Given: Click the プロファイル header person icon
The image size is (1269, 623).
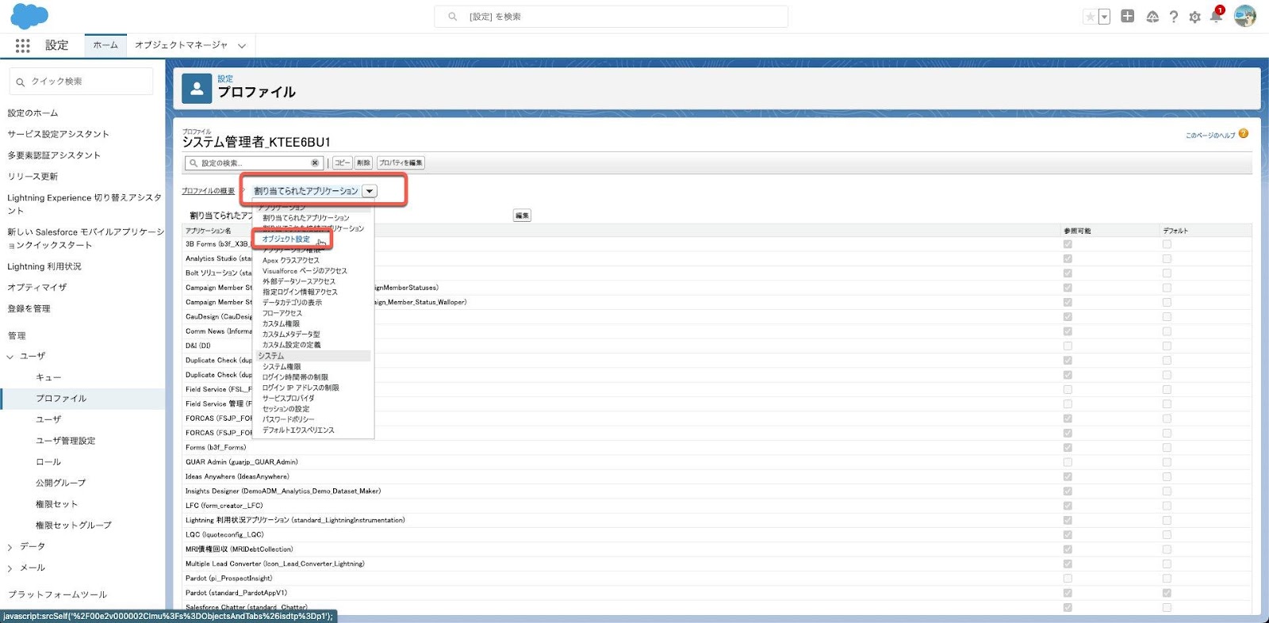Looking at the screenshot, I should [x=197, y=89].
